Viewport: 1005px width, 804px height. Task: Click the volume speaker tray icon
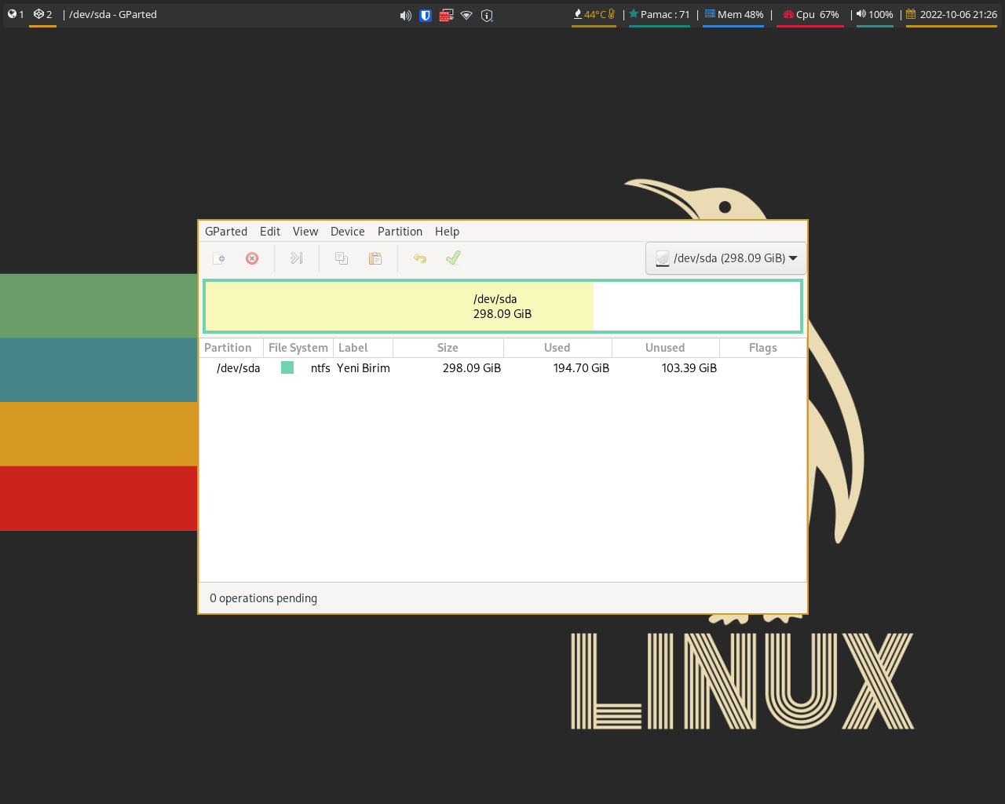point(405,15)
